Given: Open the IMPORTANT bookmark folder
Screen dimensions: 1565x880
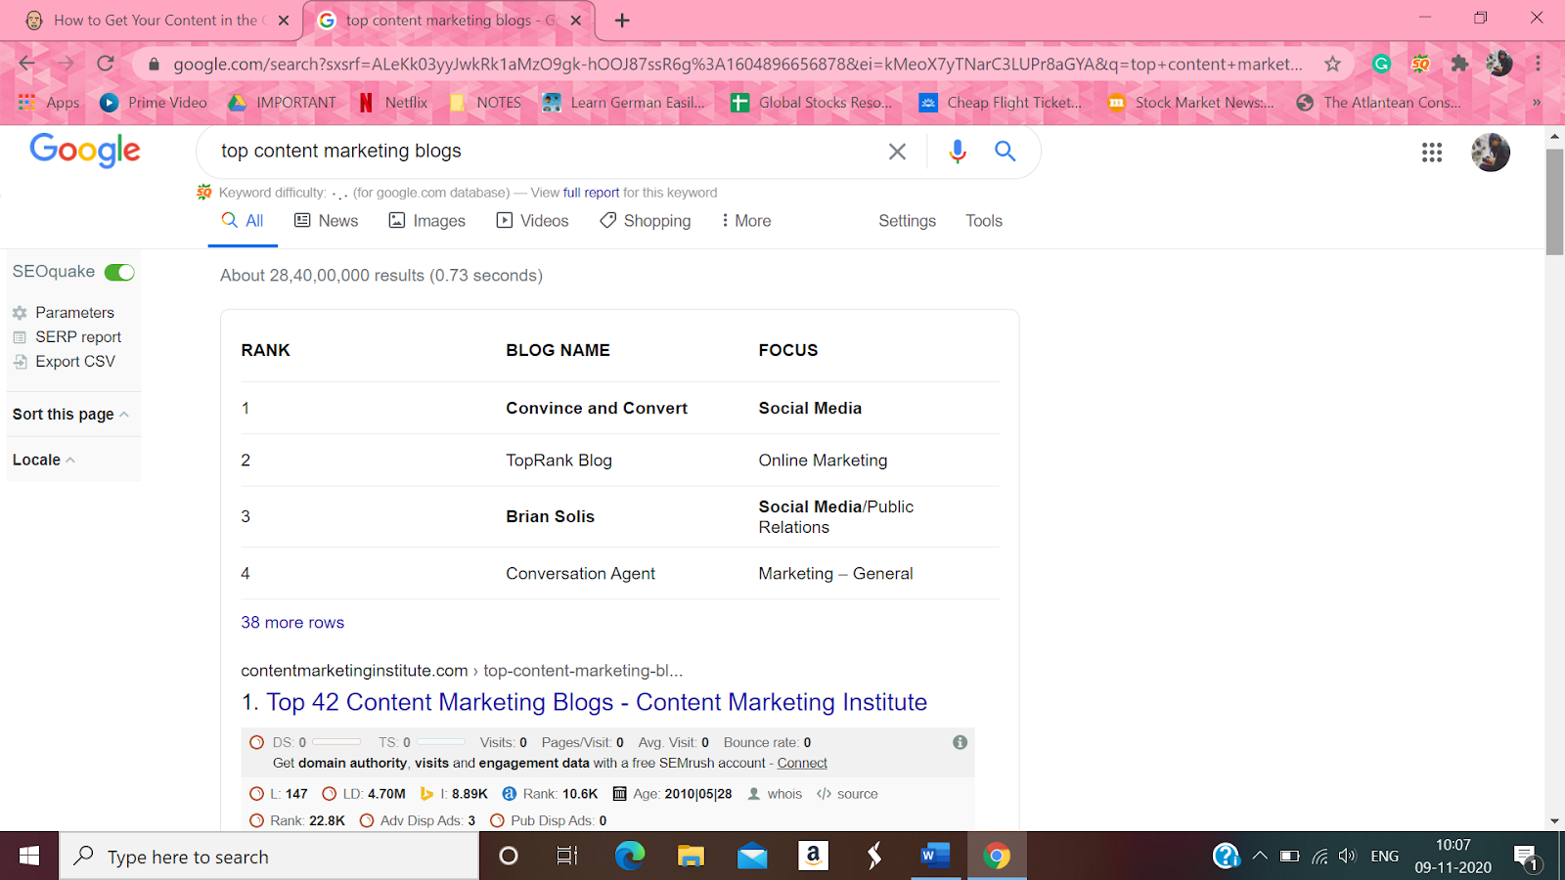Looking at the screenshot, I should 282,103.
